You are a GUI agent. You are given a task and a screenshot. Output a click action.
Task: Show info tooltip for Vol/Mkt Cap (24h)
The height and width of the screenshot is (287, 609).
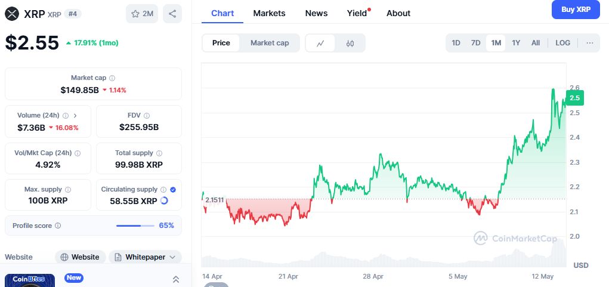78,153
